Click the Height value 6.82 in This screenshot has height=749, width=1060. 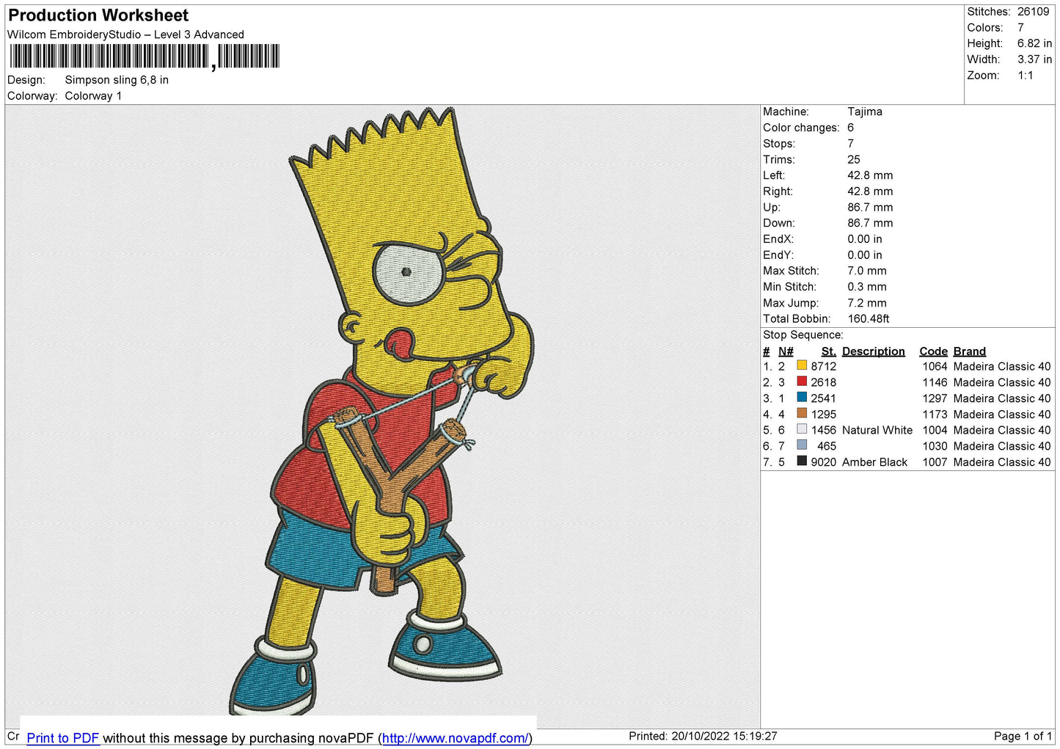pyautogui.click(x=1034, y=44)
